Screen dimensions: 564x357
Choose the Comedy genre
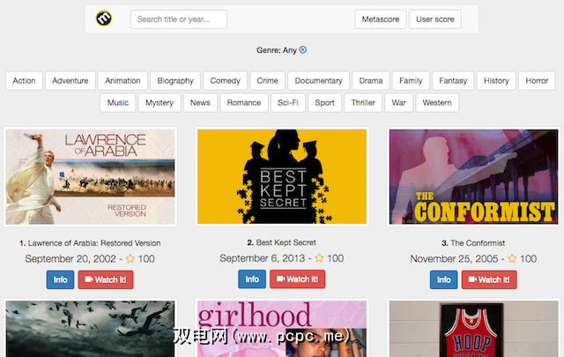[x=226, y=80]
